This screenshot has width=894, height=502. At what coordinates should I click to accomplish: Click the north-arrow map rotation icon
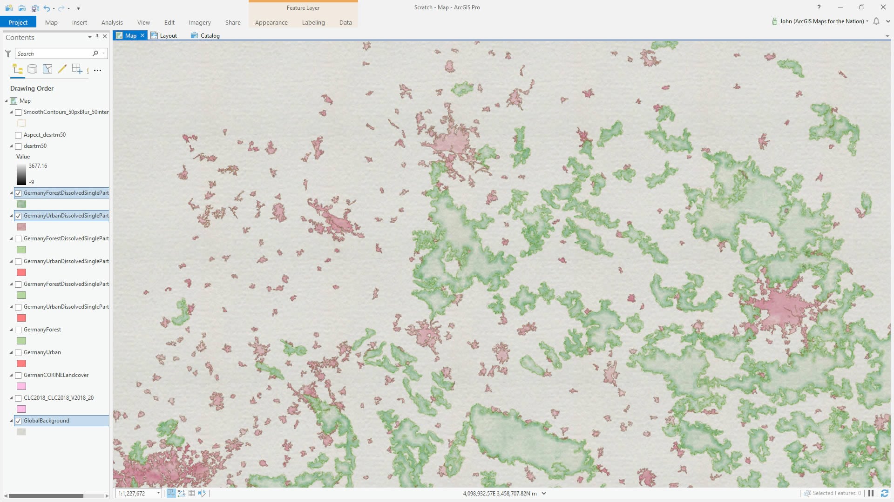(202, 493)
